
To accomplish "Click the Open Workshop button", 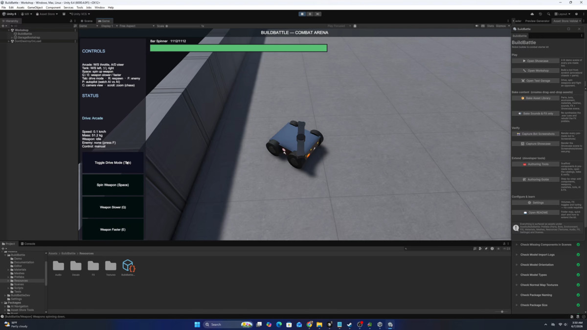I will (x=536, y=71).
